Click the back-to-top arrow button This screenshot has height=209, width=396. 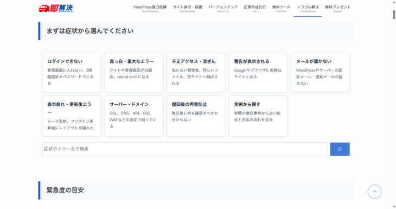374,192
